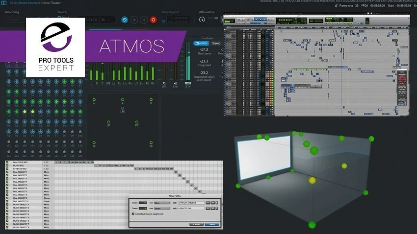The width and height of the screenshot is (417, 234).
Task: Toggle the MUSIC OBJECT 8 checkbox
Action: tap(7, 227)
